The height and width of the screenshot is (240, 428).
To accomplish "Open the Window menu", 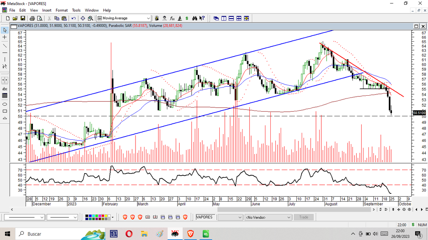I will coord(92,10).
